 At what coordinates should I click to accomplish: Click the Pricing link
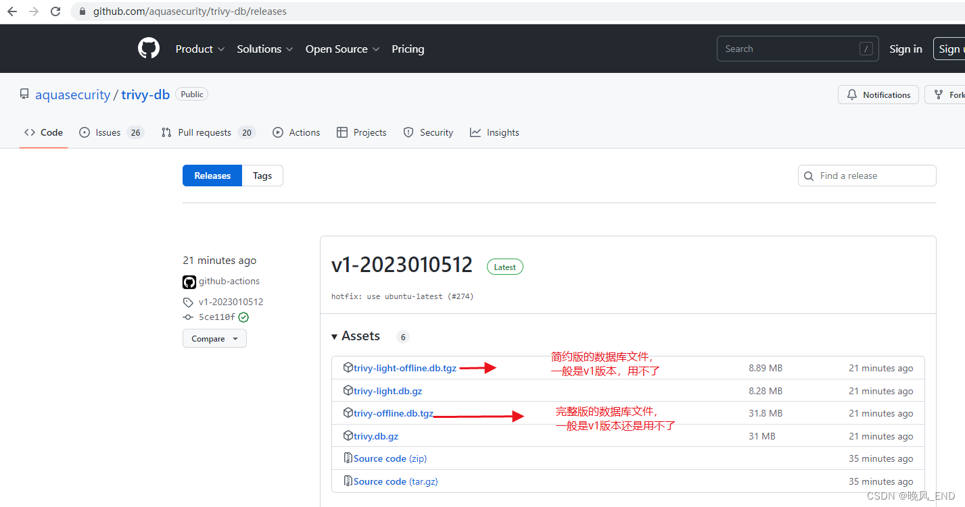[408, 49]
